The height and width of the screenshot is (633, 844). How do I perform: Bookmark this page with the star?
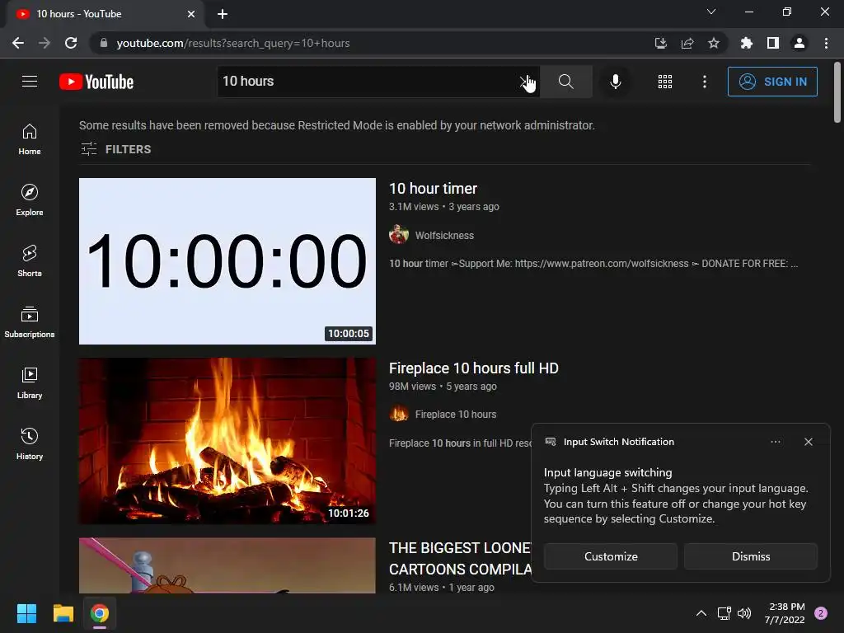click(x=714, y=43)
